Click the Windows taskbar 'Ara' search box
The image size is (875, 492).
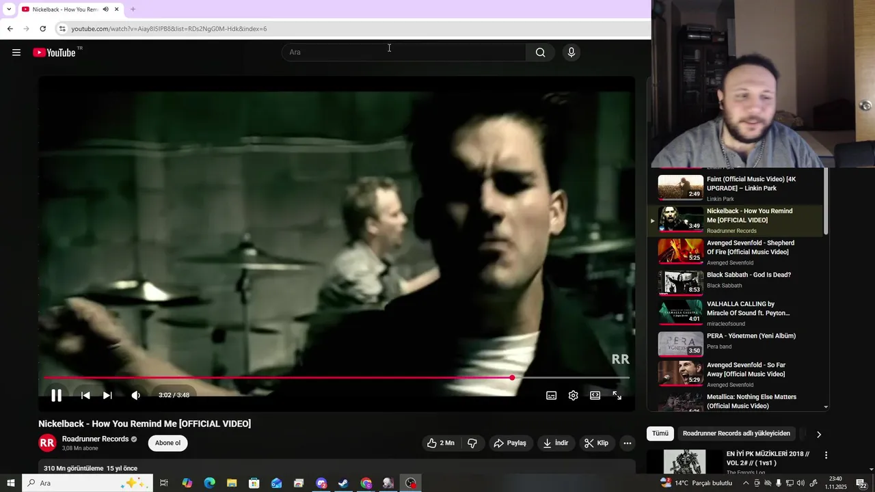(x=87, y=483)
